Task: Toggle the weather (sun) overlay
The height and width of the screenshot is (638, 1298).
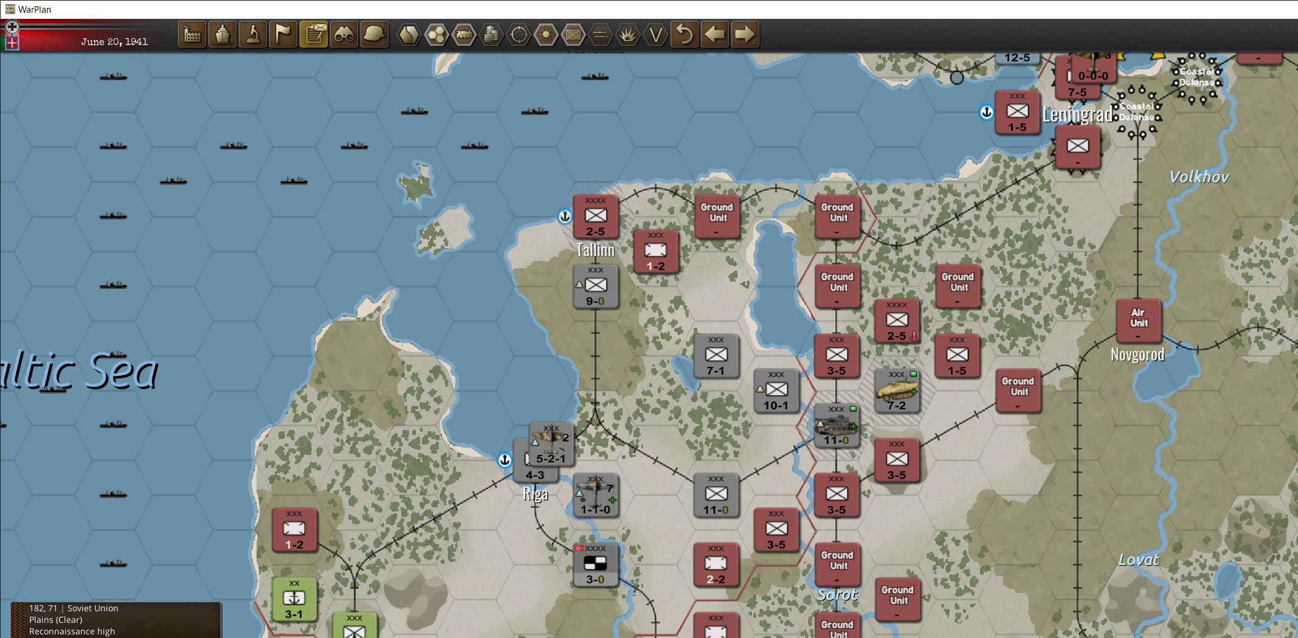Action: click(x=545, y=35)
